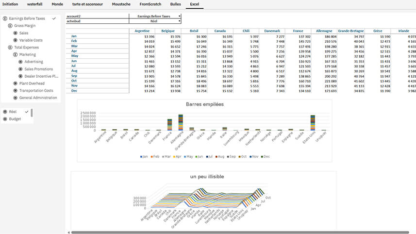Collapse the Gross Margin node icon
Screen dimensions: 416x234
tap(10, 26)
